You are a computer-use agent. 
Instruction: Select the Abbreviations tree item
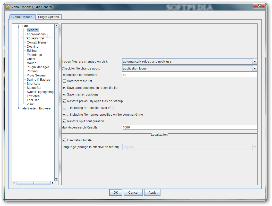(x=36, y=34)
